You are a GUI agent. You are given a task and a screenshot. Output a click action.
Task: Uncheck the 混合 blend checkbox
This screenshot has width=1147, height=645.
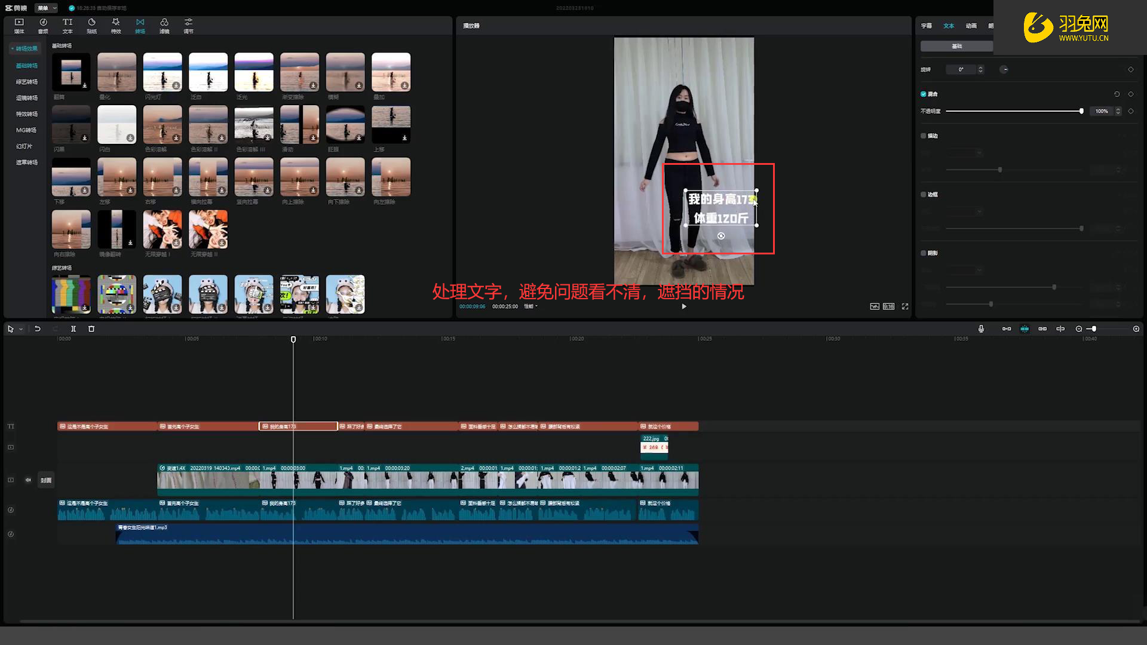(924, 94)
